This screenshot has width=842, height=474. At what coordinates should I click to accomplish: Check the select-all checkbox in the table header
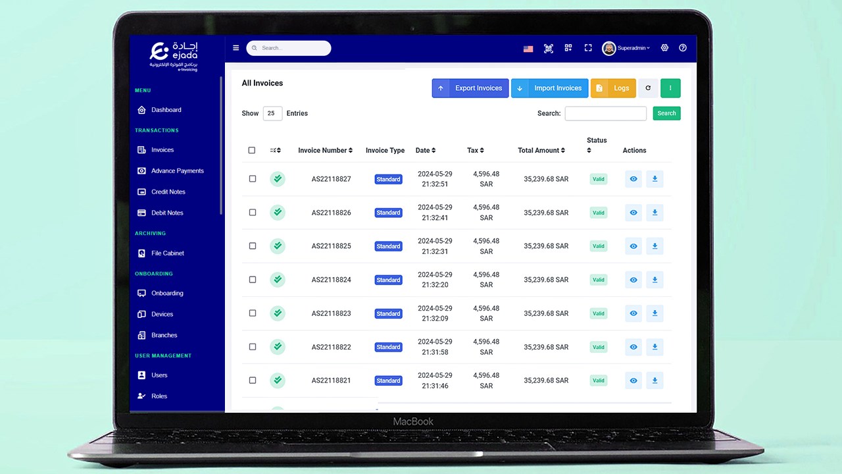point(252,150)
